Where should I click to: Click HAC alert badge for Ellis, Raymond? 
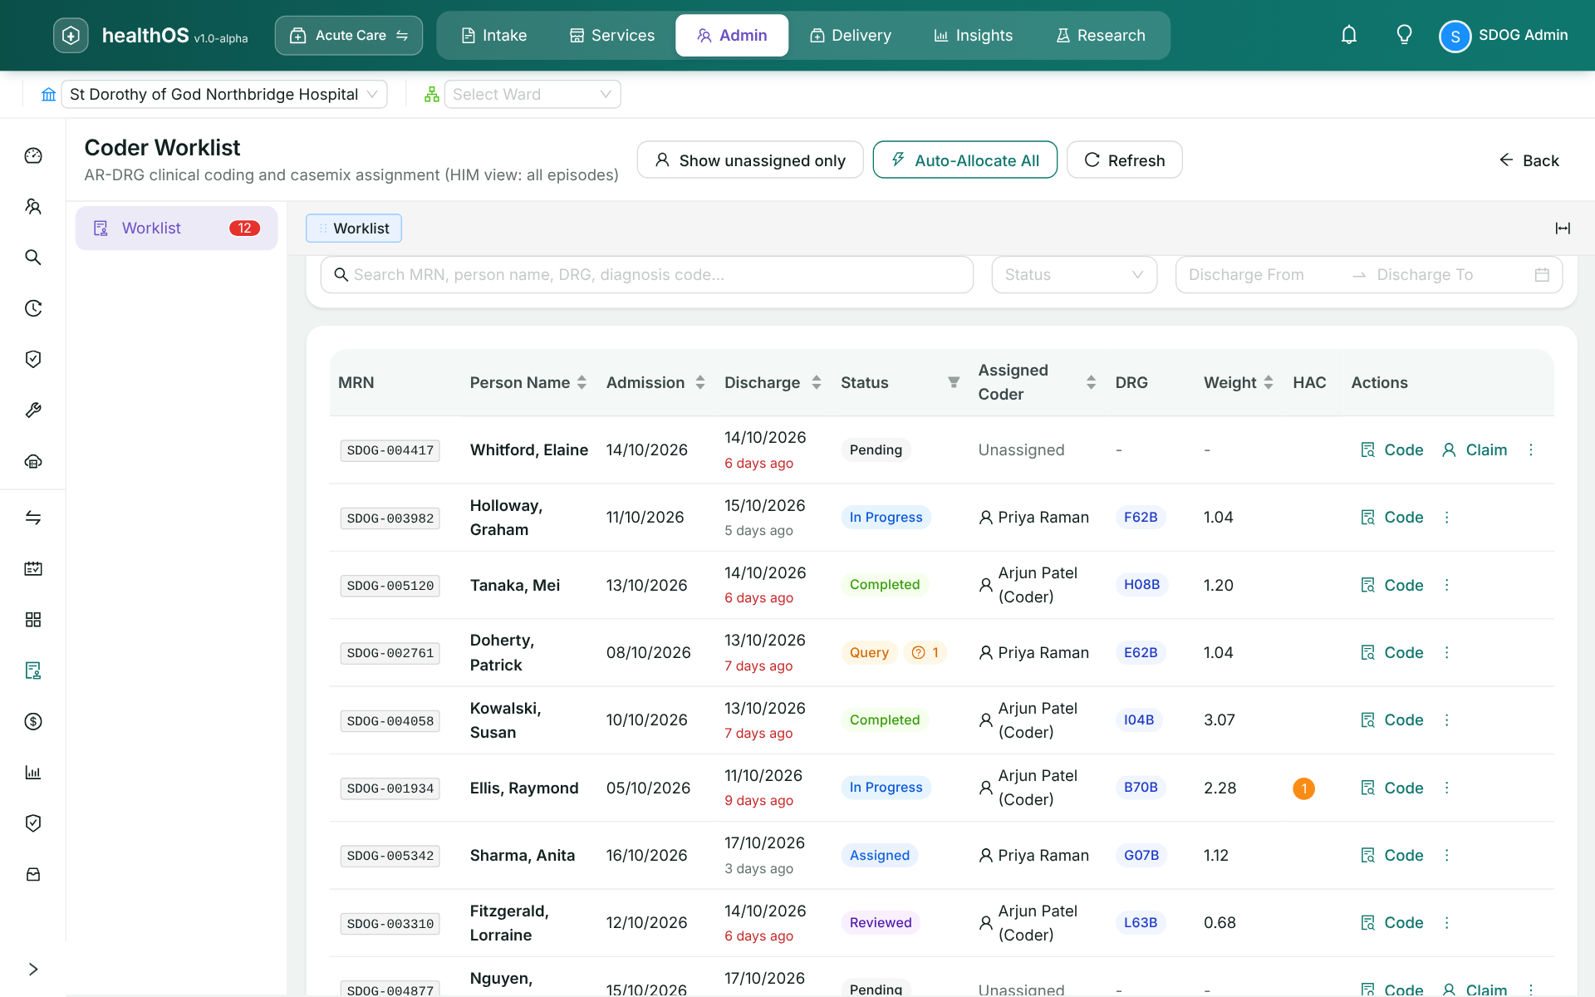point(1303,788)
